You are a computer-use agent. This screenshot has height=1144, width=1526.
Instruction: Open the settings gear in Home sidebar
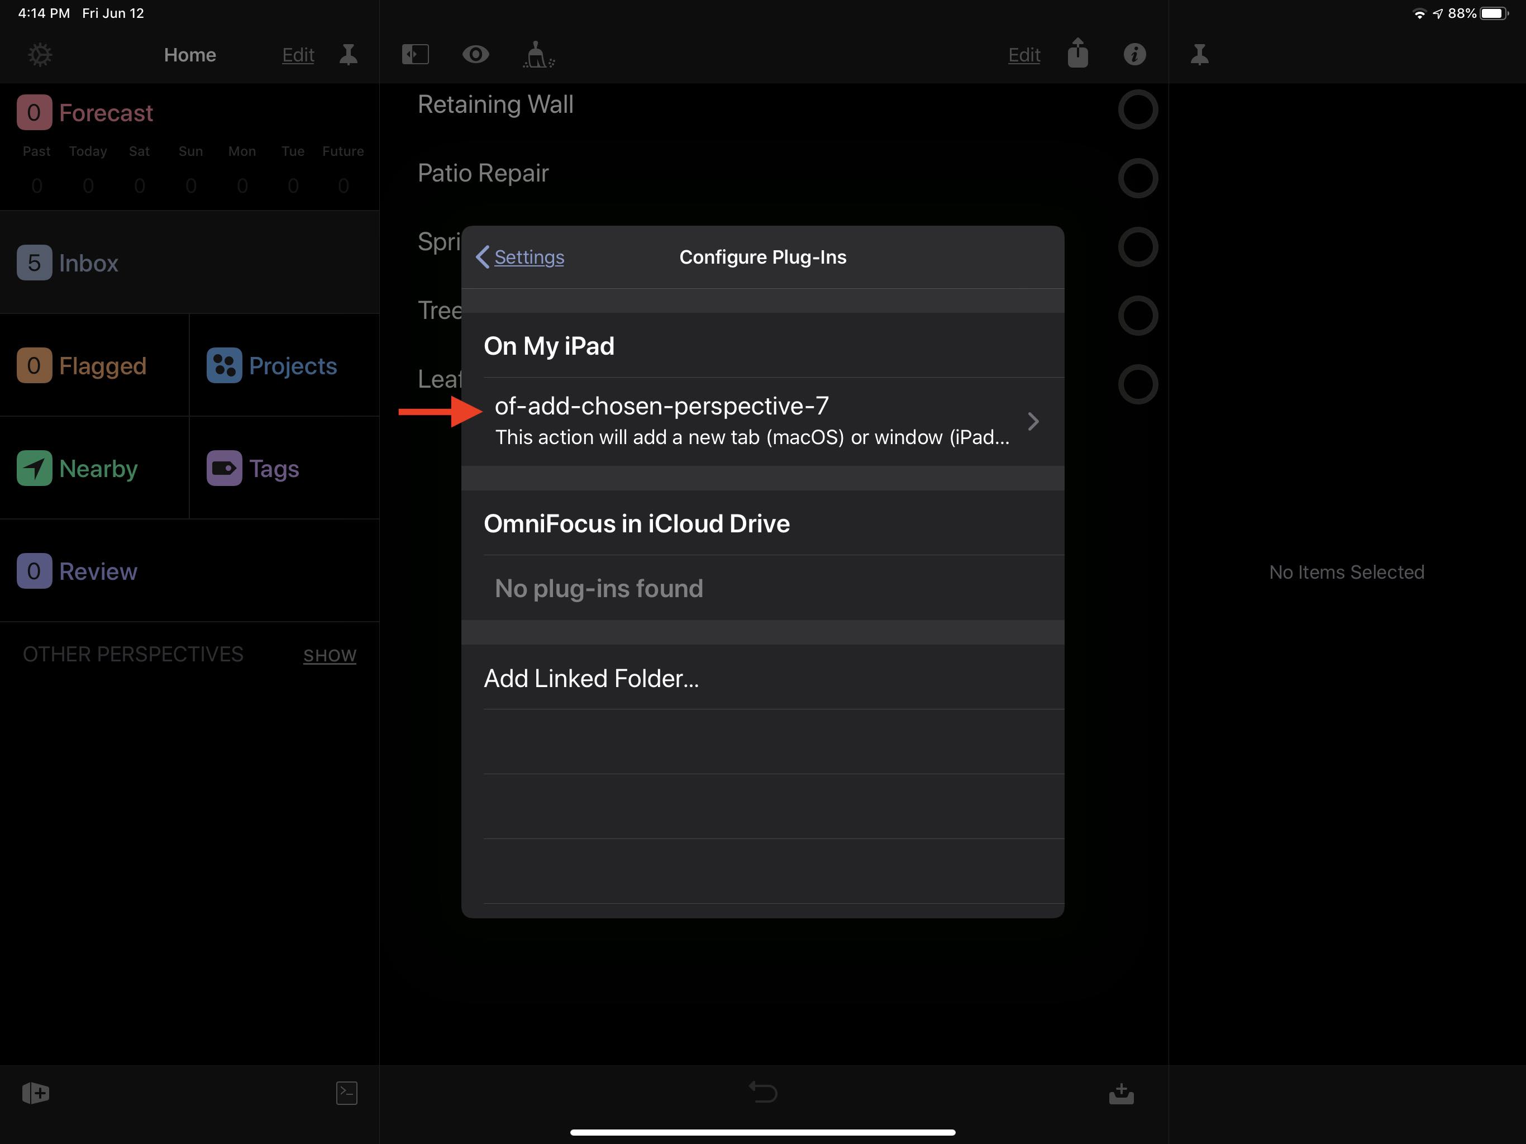click(40, 55)
